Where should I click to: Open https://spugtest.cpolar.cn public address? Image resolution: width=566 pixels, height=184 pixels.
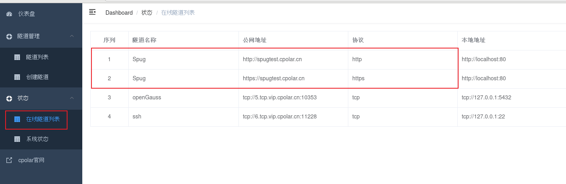[x=274, y=78]
